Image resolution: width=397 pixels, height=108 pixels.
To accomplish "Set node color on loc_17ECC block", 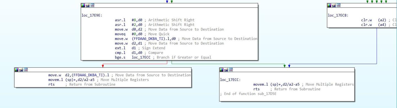I will pyautogui.click(x=222, y=70).
